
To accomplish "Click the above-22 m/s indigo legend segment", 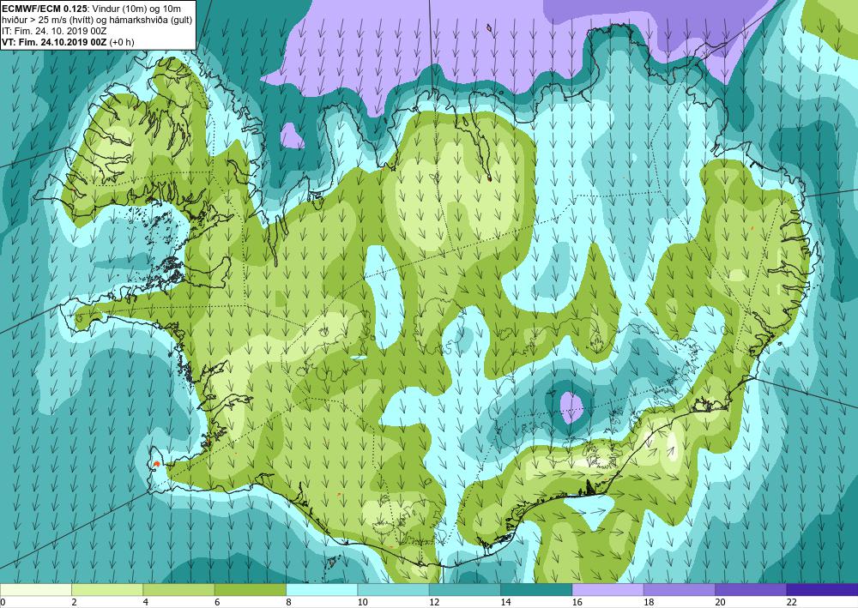I will pos(822,589).
